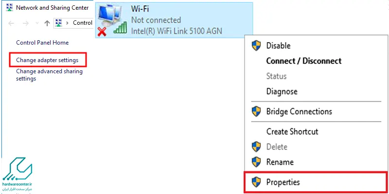Choose Diagnose in the context menu
The image size is (389, 194).
(x=282, y=91)
